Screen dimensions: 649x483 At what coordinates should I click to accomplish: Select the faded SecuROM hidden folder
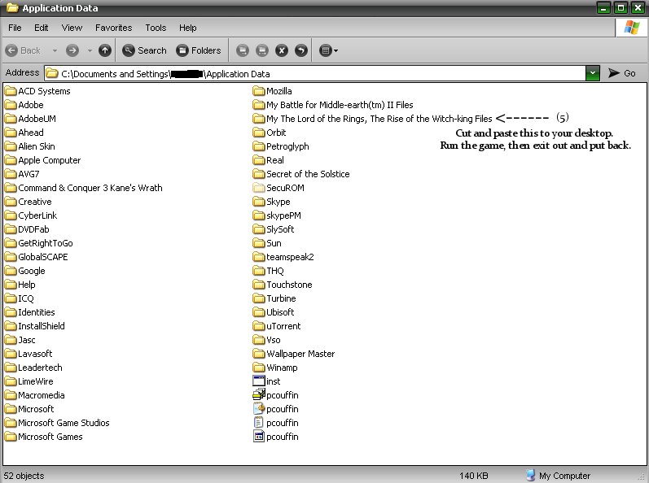tap(278, 188)
